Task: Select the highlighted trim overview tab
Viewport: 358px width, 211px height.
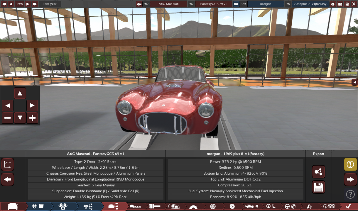Action: point(114,206)
